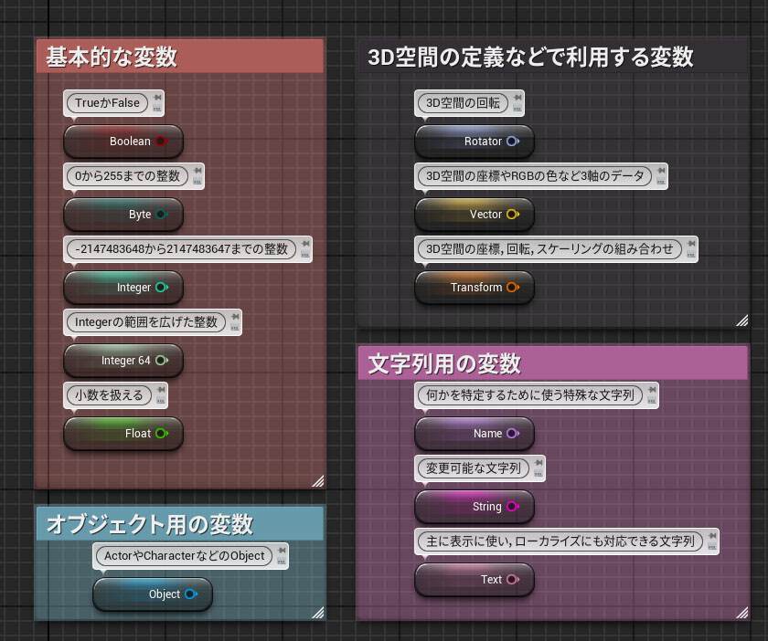
Task: Click the red Boolean output pin
Action: (x=161, y=142)
